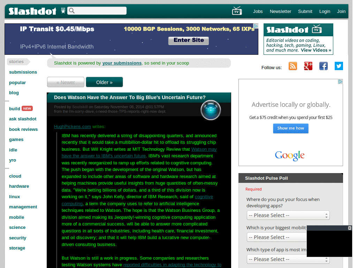The image size is (357, 268).
Task: Open storage topic link
Action: [x=17, y=248]
